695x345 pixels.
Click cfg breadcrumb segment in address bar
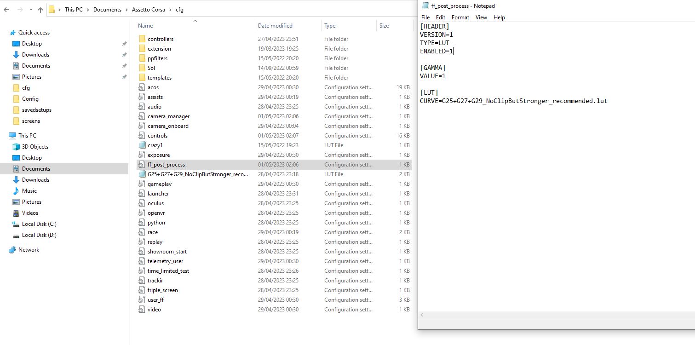click(x=179, y=10)
